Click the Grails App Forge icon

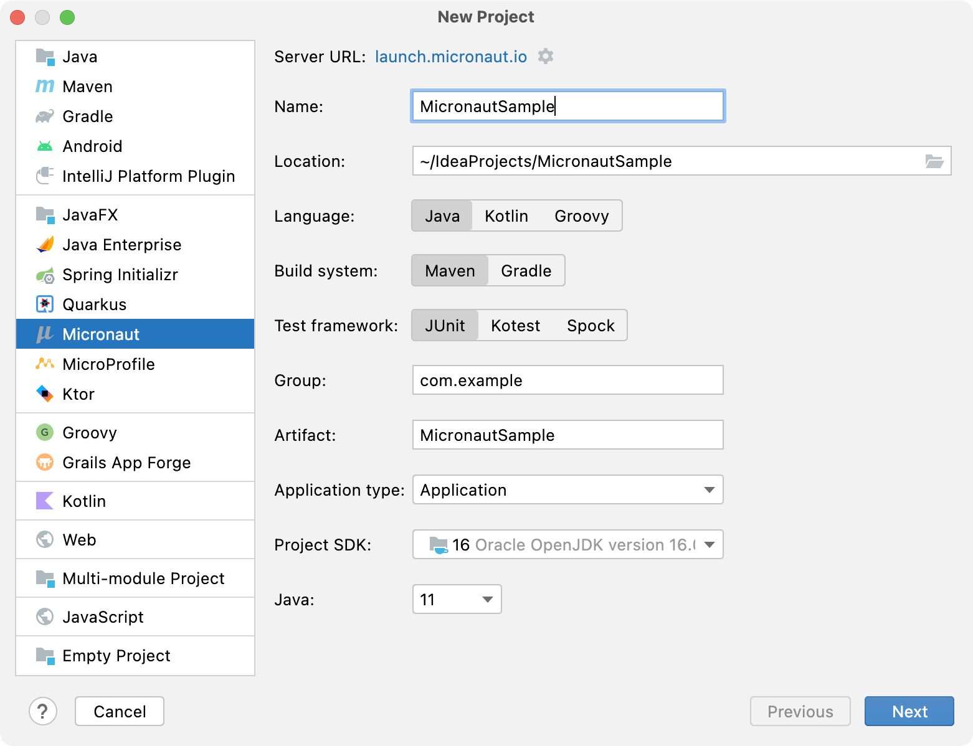click(45, 462)
